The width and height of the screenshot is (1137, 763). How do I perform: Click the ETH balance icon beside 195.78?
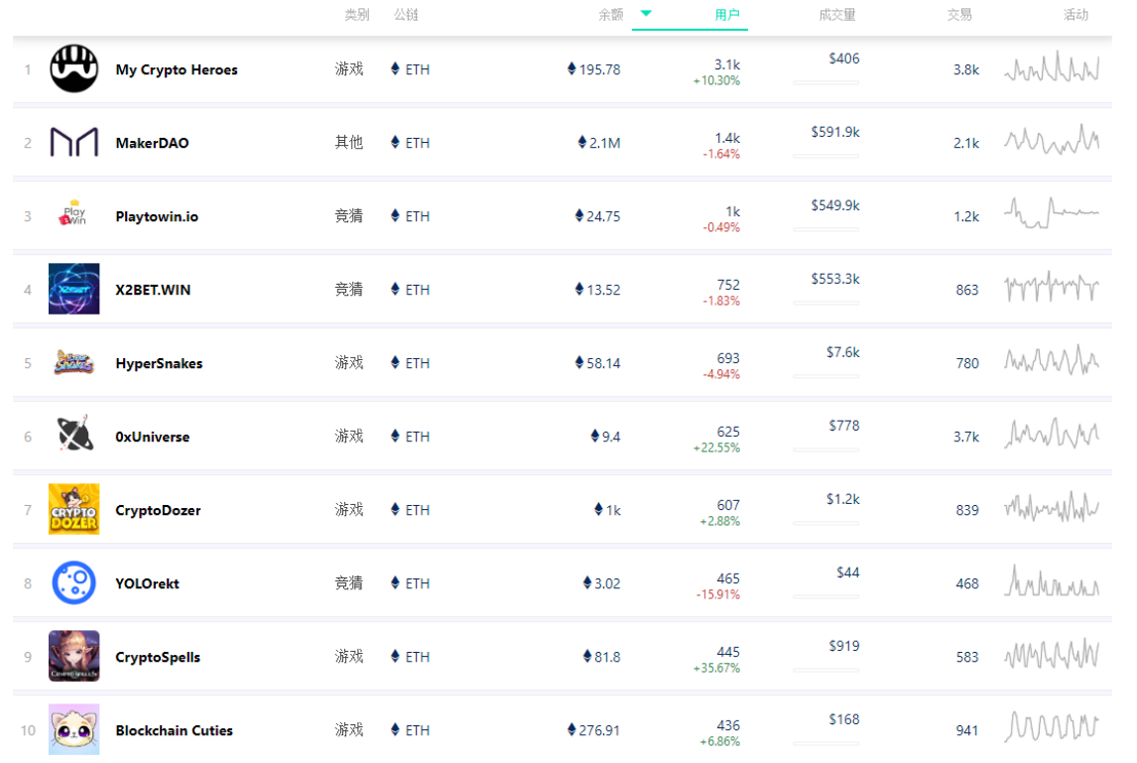(x=572, y=68)
